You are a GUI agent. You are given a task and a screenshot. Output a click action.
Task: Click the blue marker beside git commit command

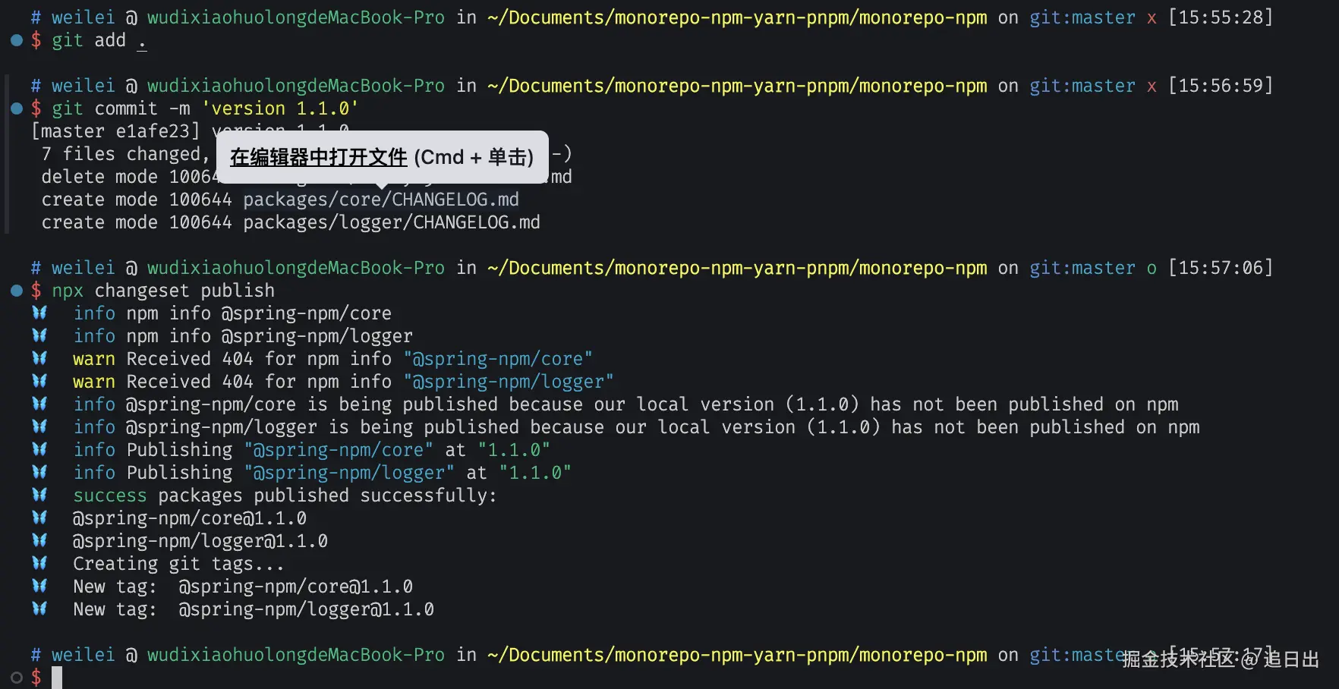[x=17, y=109]
